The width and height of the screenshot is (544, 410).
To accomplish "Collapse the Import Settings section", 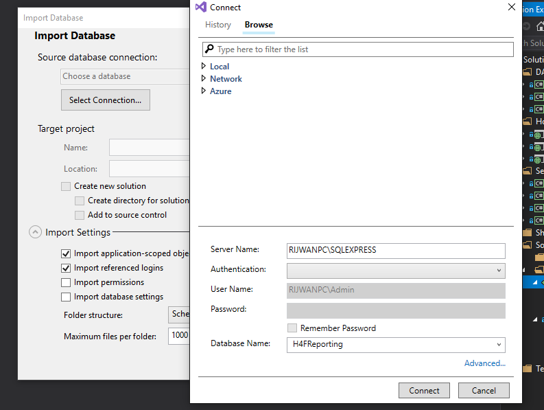I will (35, 232).
